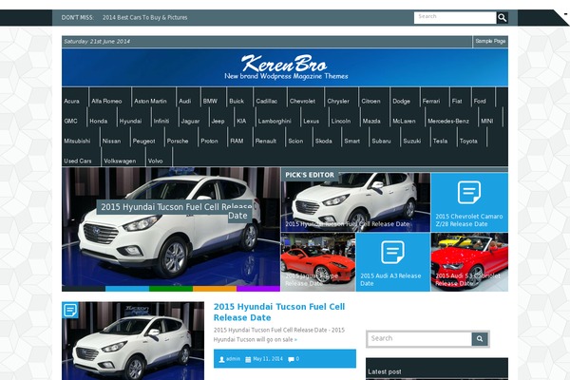Open 2015 Hyundai Tucson Pick's Editor thumbnail
Viewport: 570px width, 380px height.
(355, 202)
